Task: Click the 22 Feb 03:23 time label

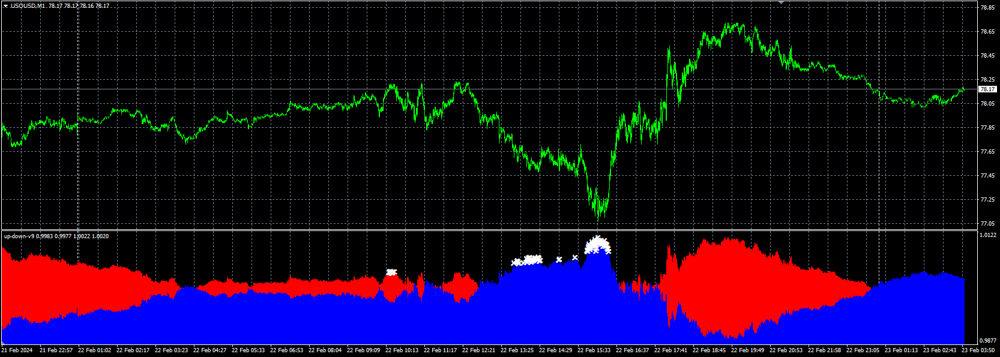Action: 171,350
